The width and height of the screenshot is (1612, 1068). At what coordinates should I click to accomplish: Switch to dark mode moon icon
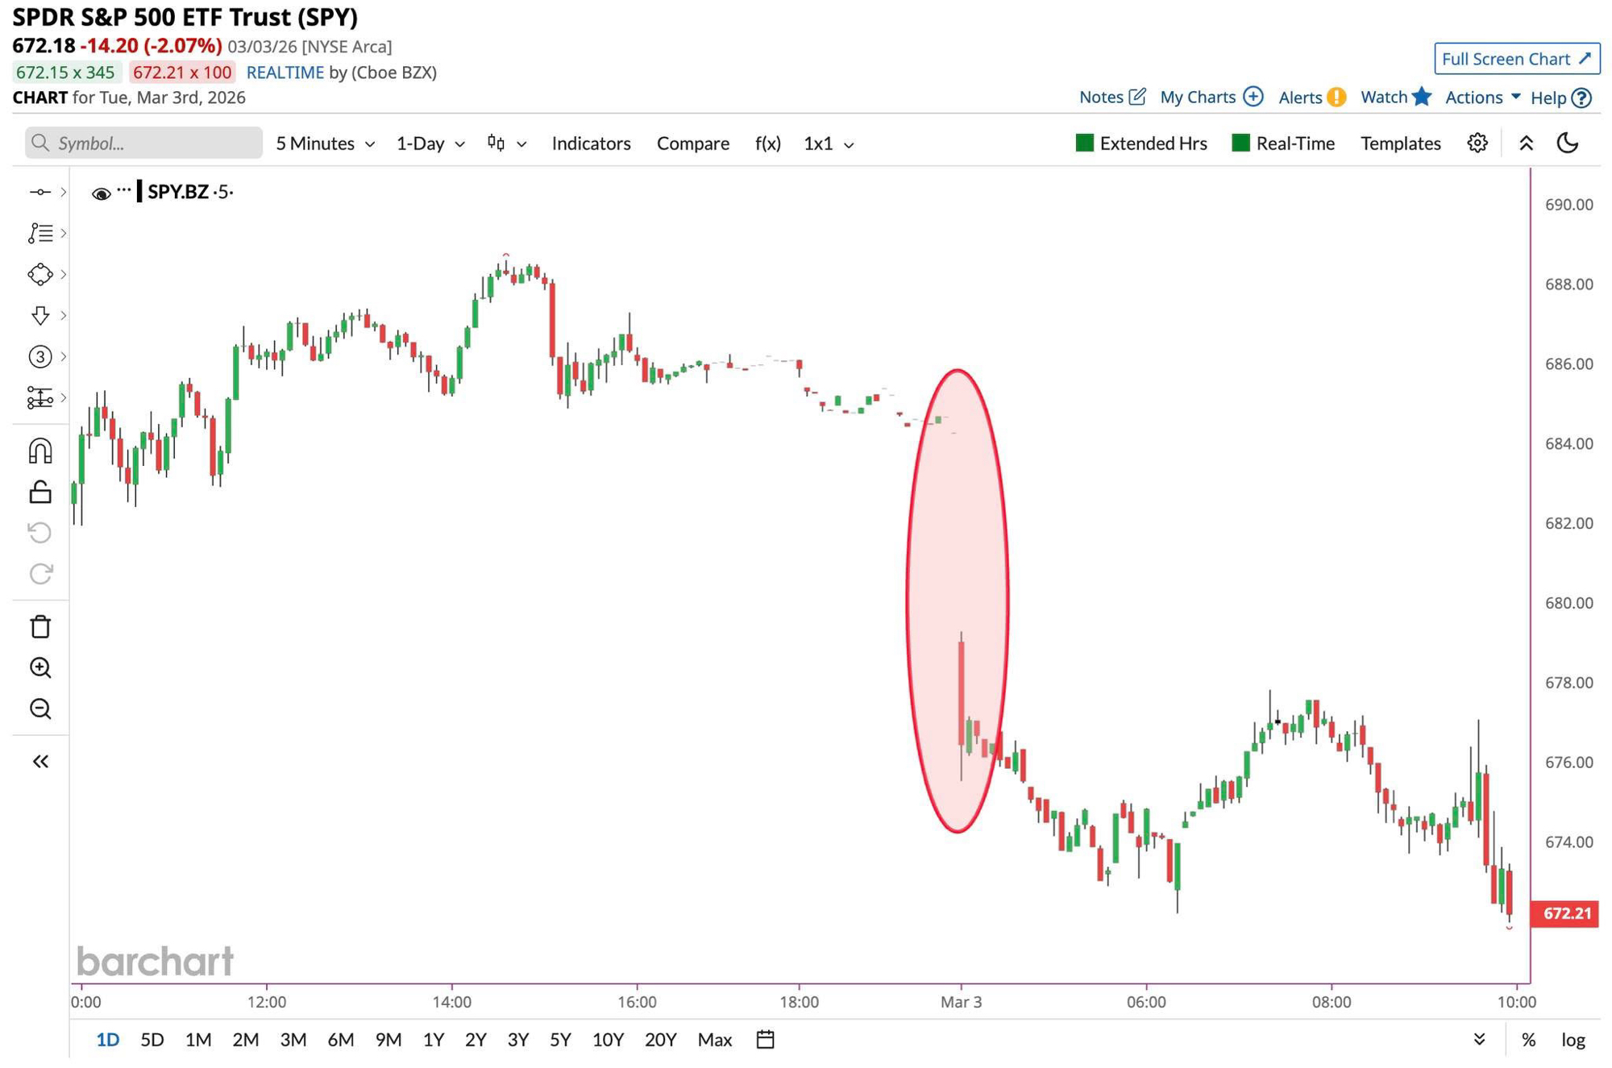[1567, 143]
